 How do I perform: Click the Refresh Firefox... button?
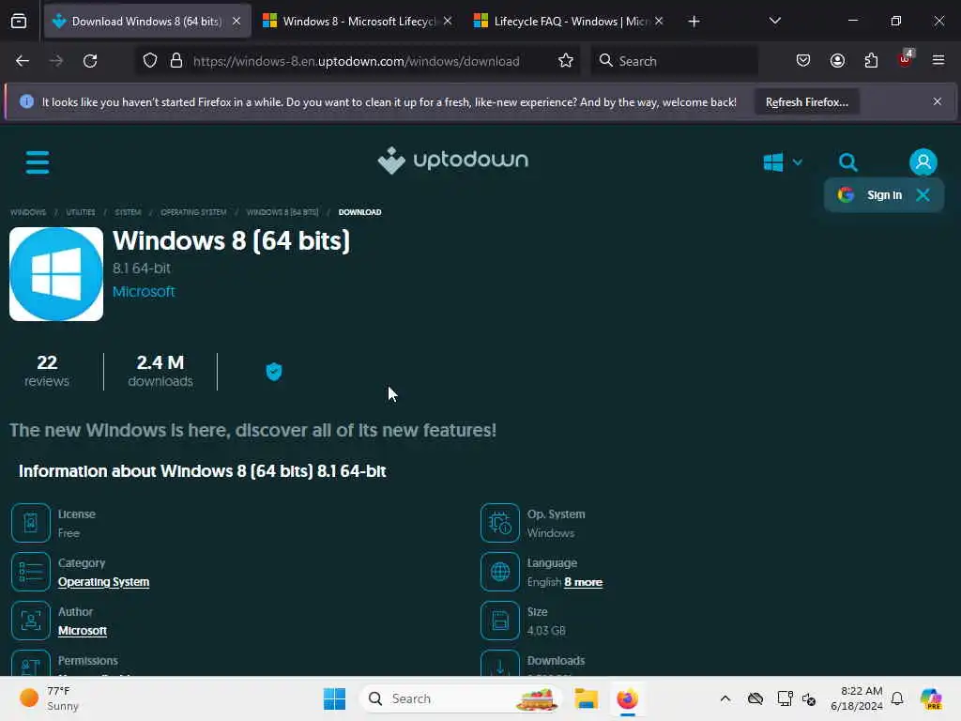point(806,101)
